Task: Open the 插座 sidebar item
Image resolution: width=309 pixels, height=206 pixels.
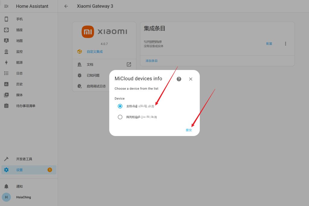Action: (x=29, y=30)
